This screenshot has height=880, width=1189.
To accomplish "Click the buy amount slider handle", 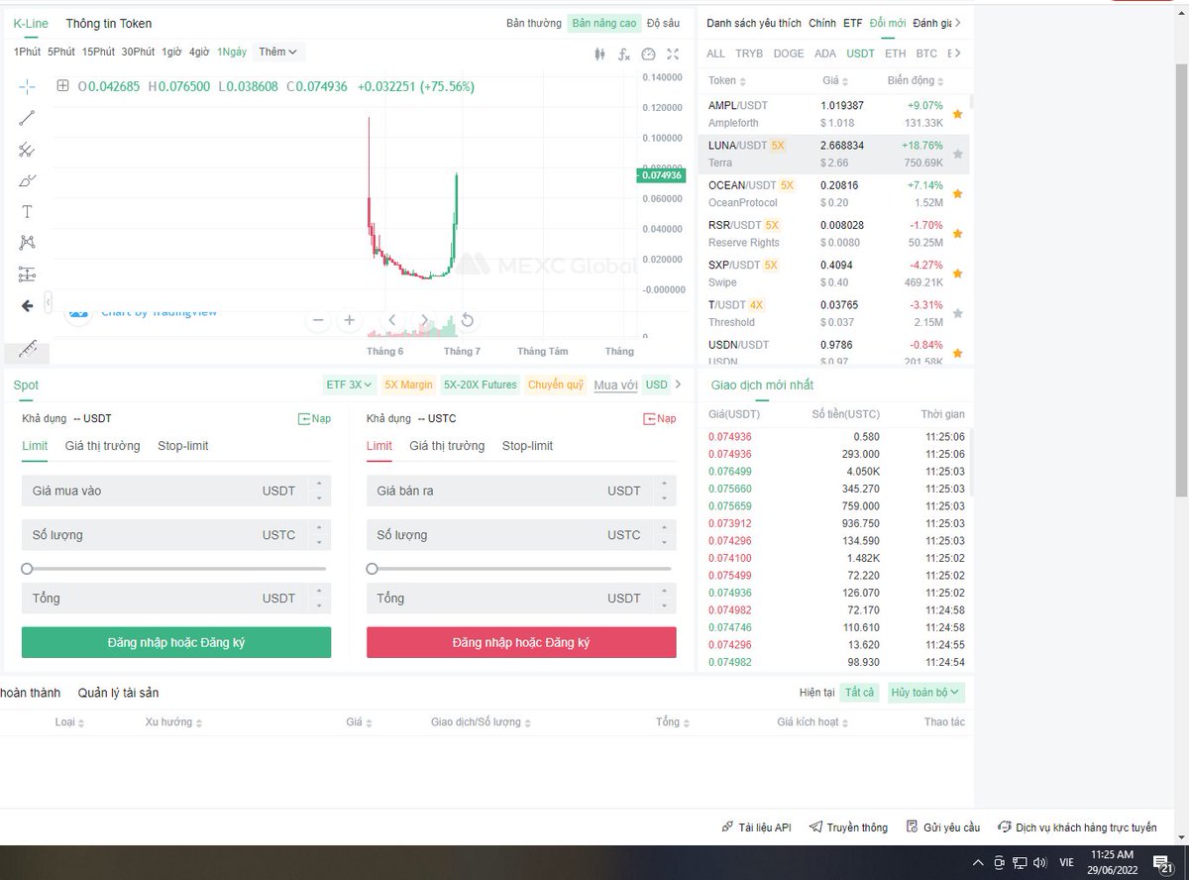I will [27, 569].
